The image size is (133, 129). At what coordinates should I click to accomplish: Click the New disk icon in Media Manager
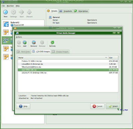pos(19,42)
